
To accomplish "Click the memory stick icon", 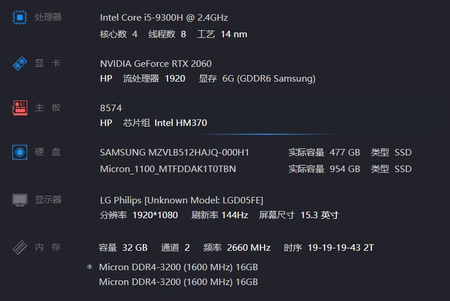I will point(20,247).
